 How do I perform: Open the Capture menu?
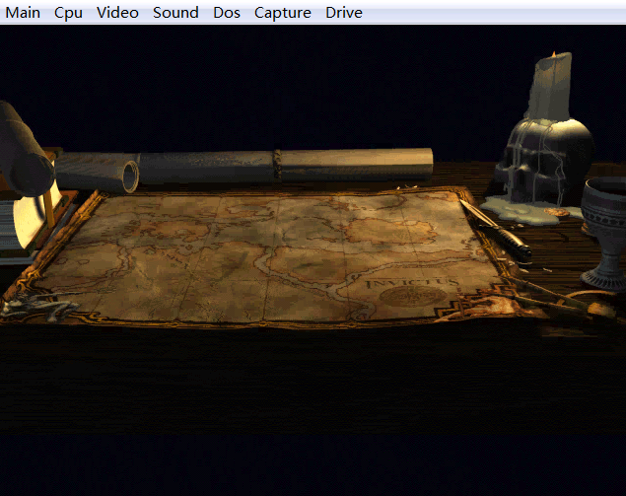pyautogui.click(x=283, y=13)
